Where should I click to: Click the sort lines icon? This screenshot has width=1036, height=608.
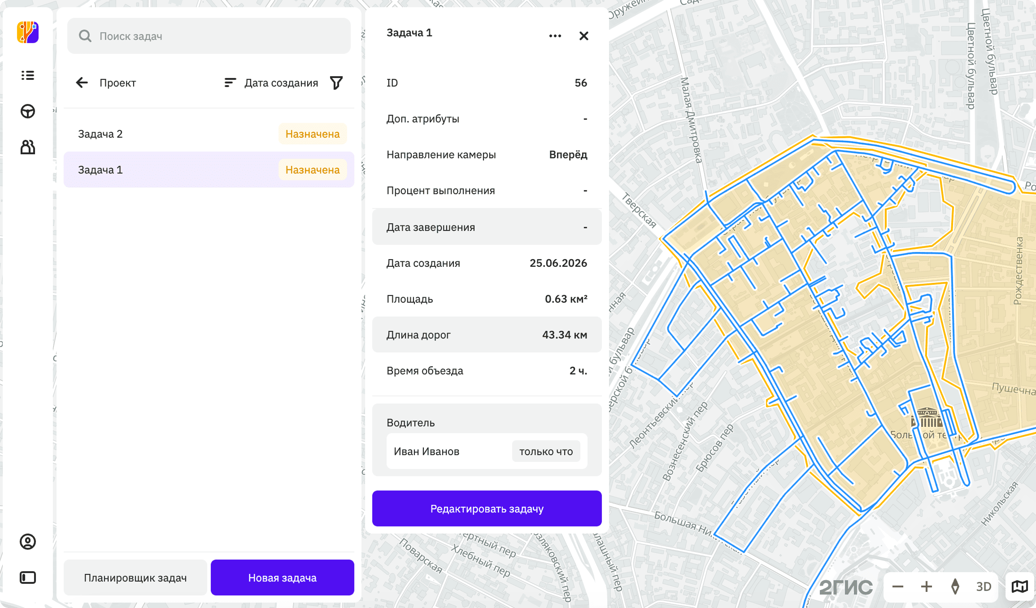230,83
